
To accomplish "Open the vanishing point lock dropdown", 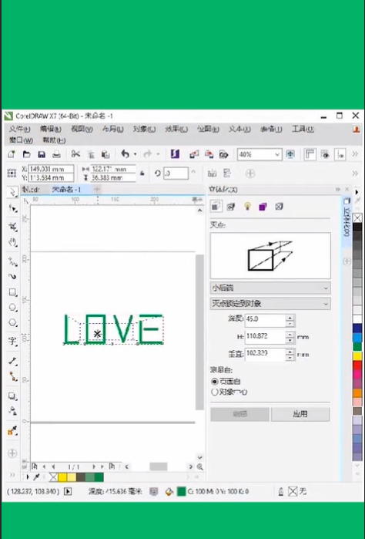I will [x=270, y=304].
